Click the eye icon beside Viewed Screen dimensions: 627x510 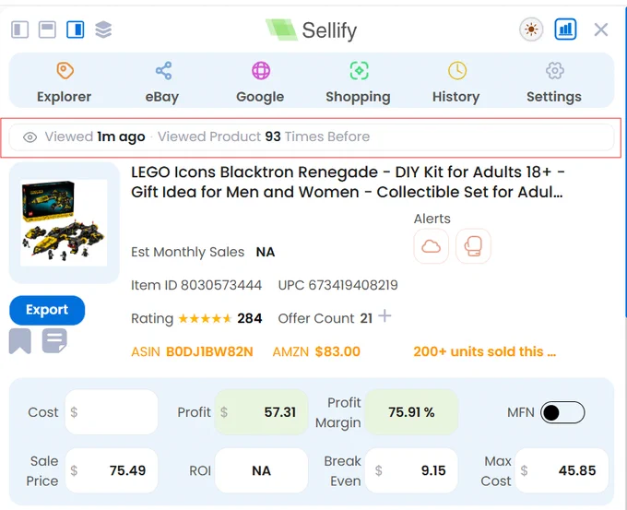click(30, 137)
